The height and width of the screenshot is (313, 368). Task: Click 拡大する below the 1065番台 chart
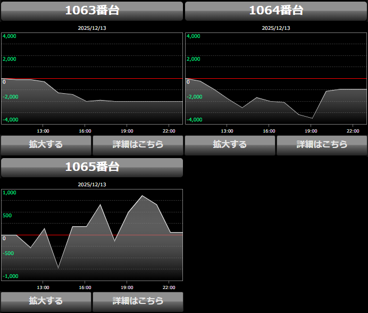(x=46, y=301)
